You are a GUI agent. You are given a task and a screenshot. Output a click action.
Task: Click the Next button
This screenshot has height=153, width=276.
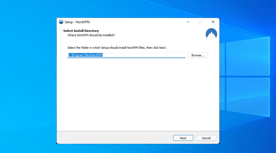[183, 138]
